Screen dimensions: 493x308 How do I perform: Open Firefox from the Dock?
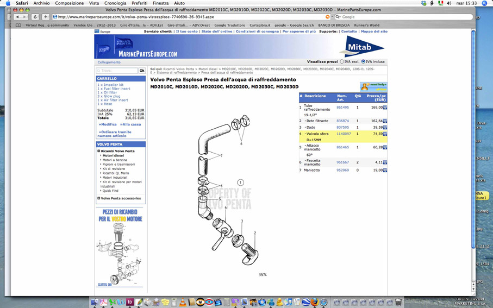(315, 303)
